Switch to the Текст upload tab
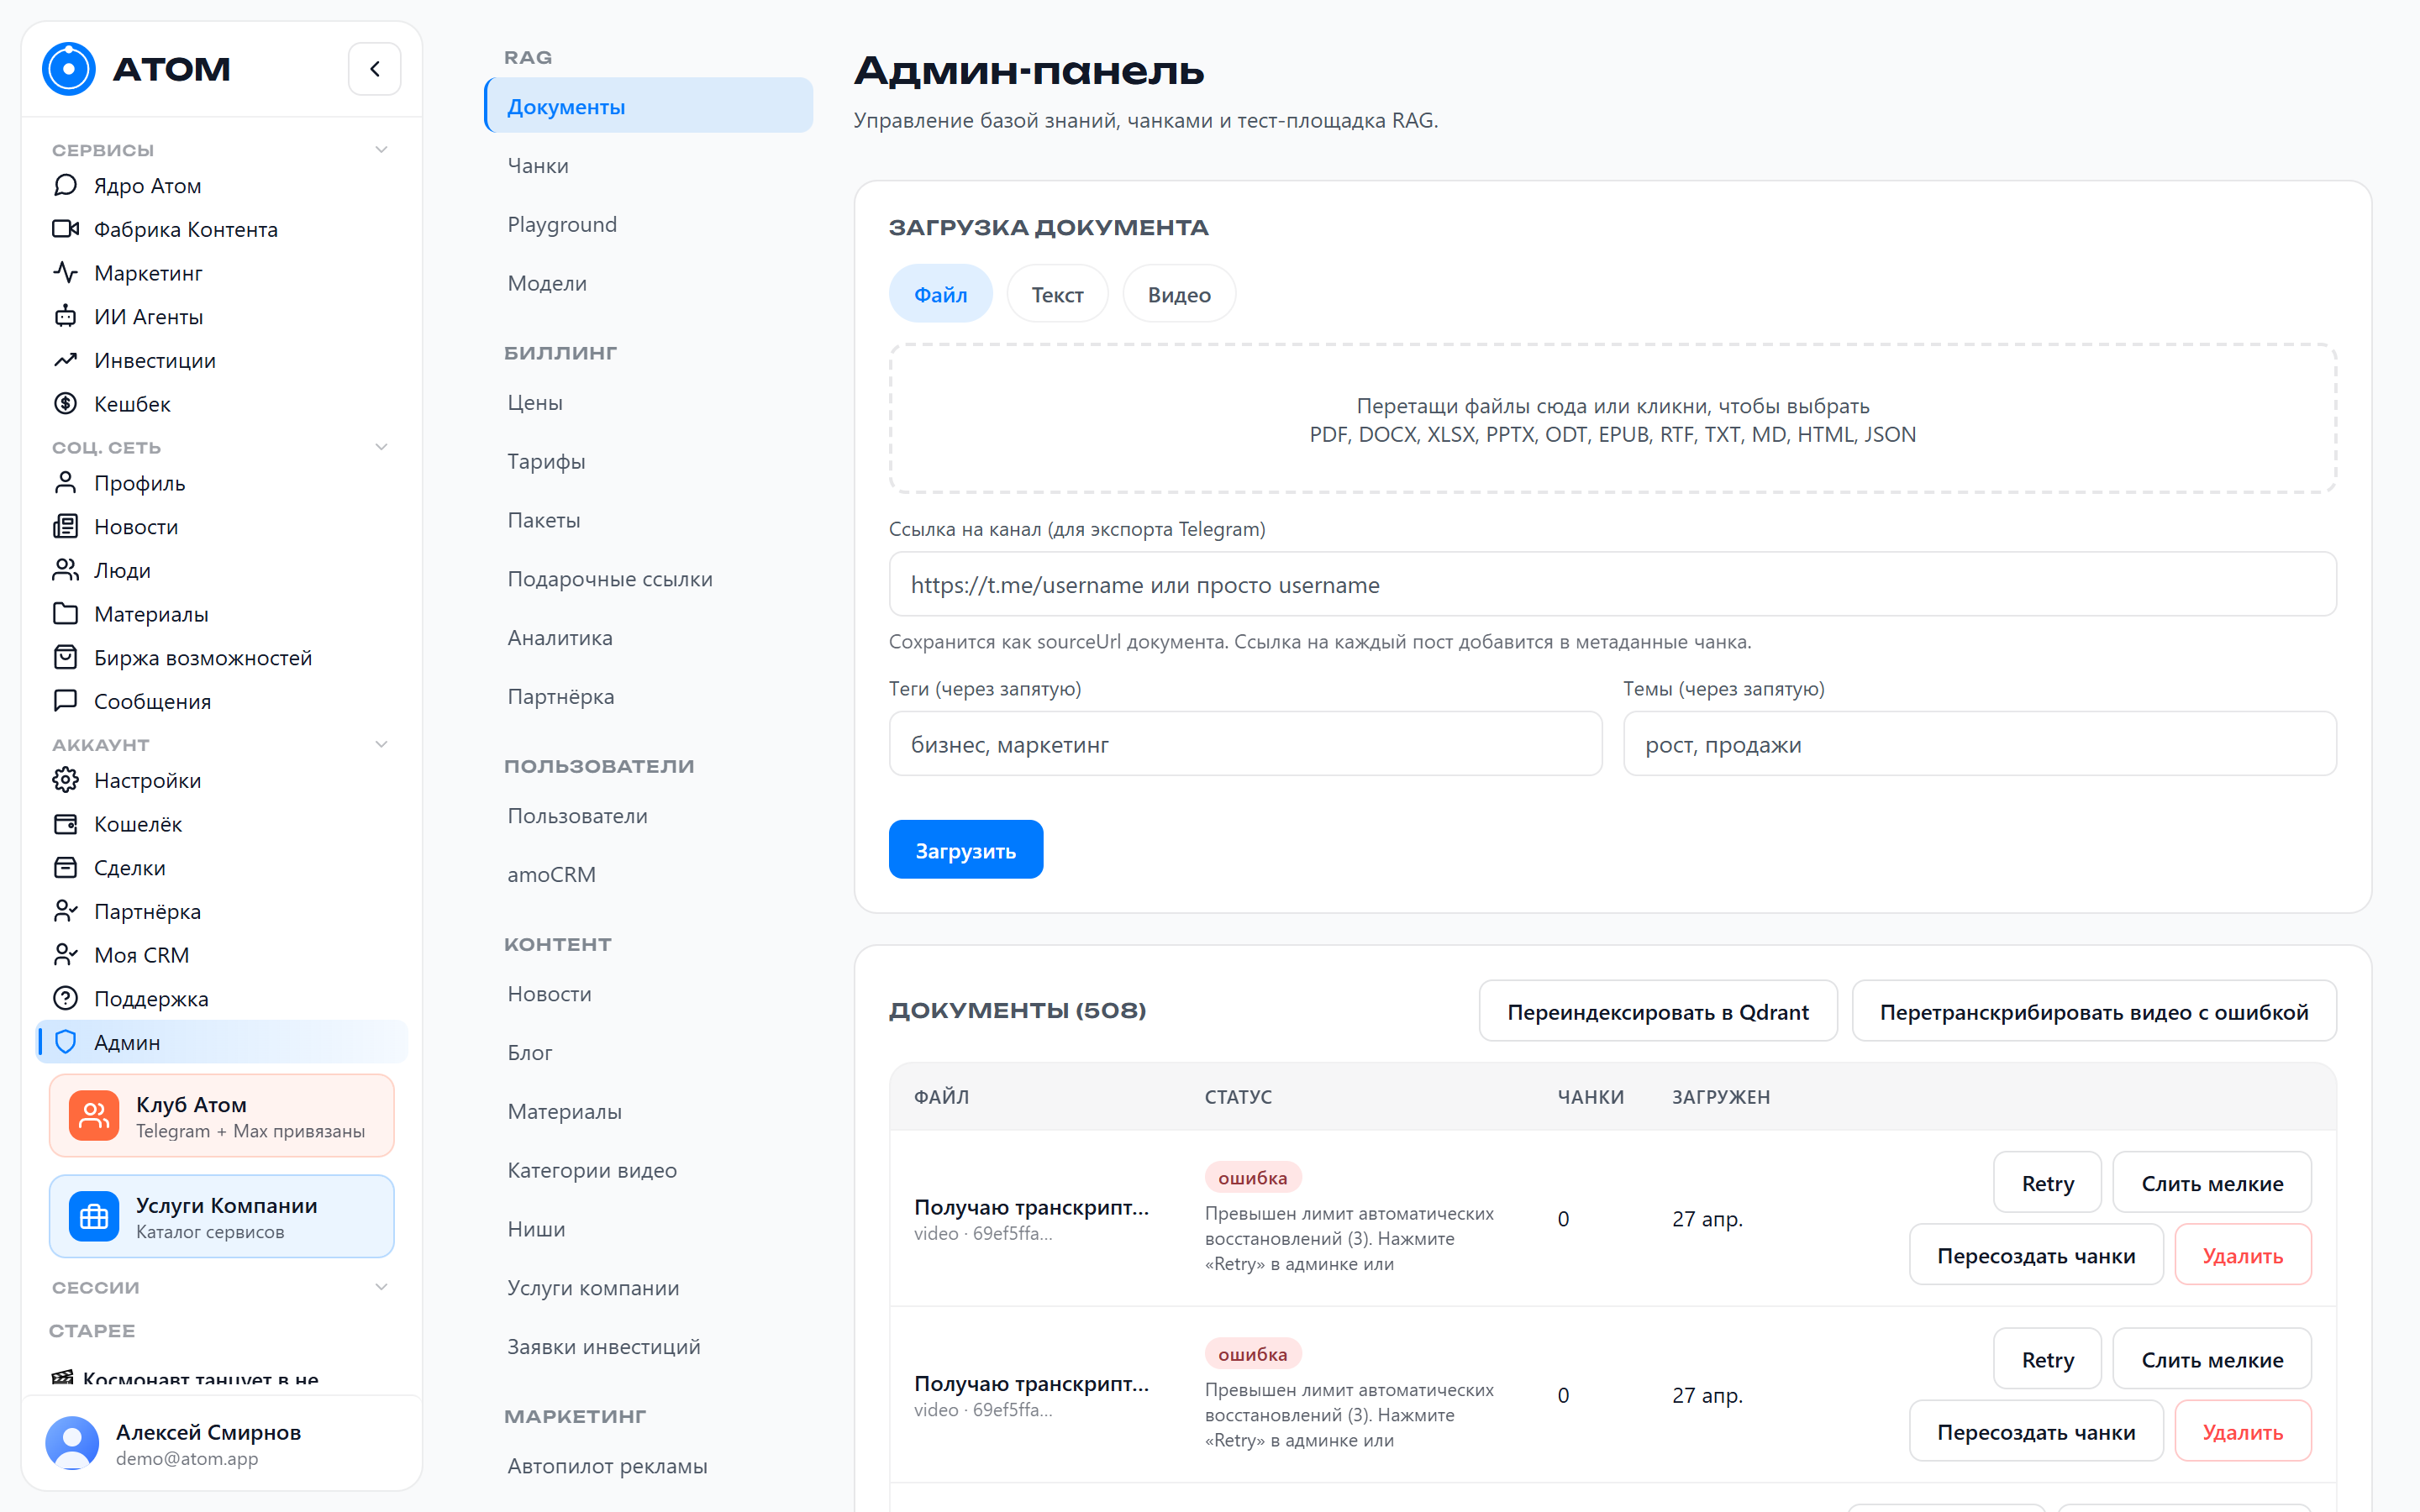This screenshot has height=1512, width=2420. (x=1057, y=294)
